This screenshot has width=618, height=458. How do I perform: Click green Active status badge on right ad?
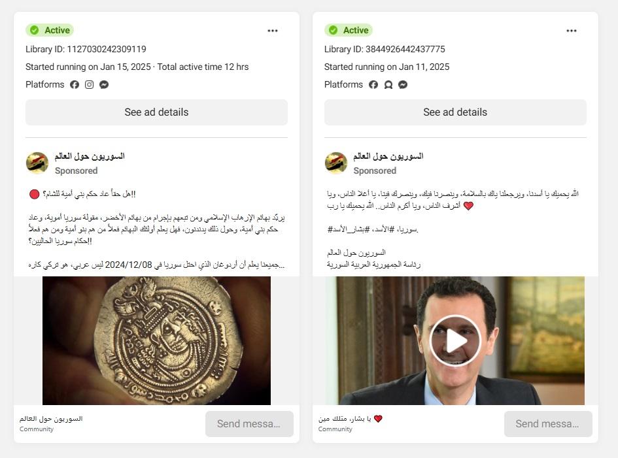[x=349, y=30]
